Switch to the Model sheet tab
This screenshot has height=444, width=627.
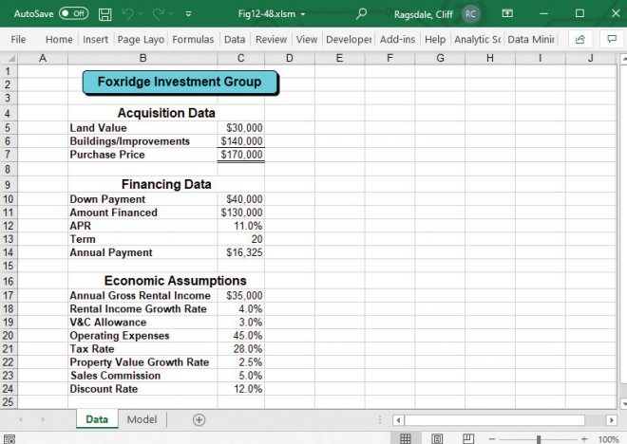pos(142,419)
